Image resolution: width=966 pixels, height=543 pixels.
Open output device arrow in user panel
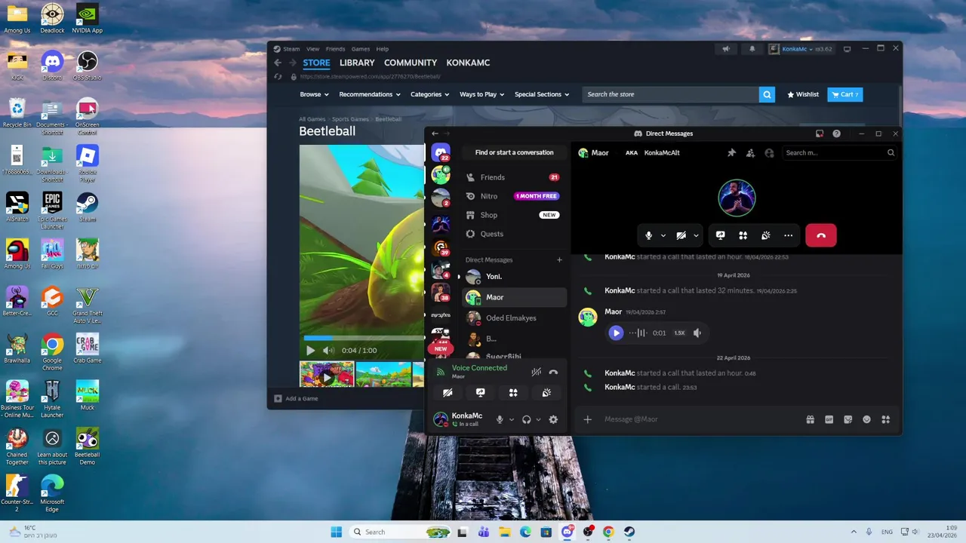538,419
